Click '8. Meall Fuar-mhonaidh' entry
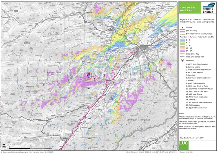Screen dimensions: 218x156 (195, 83)
